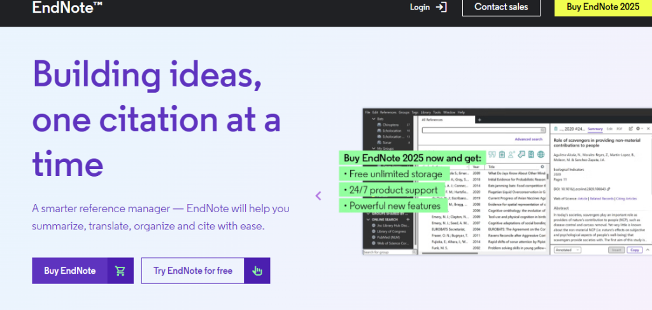Open the Login link

420,7
